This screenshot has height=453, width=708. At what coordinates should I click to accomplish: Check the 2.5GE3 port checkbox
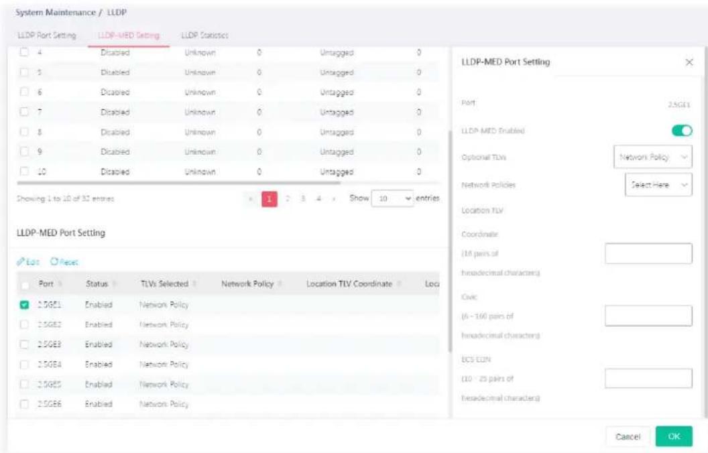[24, 344]
